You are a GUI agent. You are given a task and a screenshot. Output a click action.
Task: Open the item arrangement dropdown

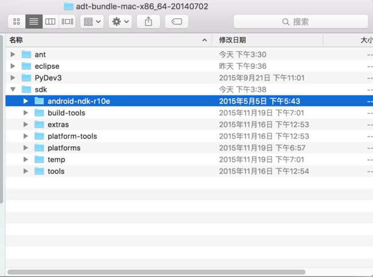coord(92,22)
